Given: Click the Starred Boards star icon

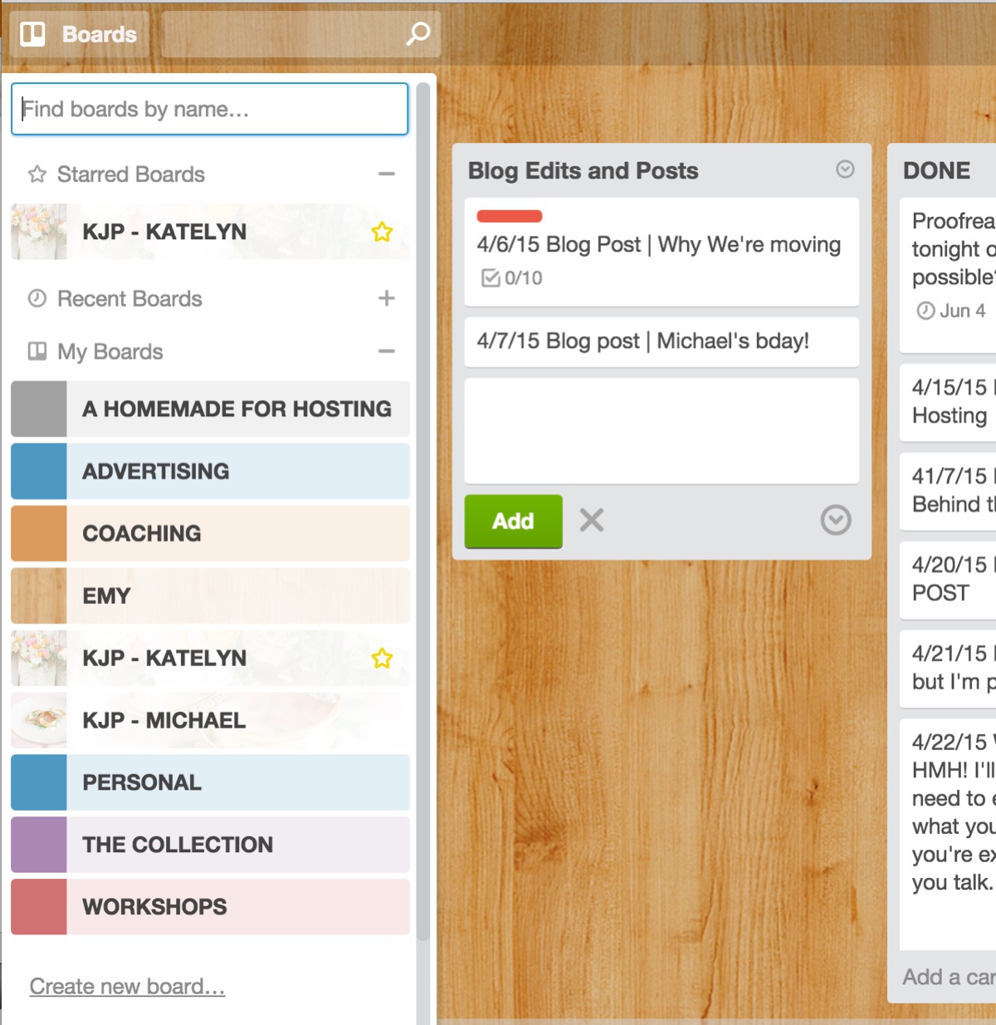Looking at the screenshot, I should click(37, 174).
